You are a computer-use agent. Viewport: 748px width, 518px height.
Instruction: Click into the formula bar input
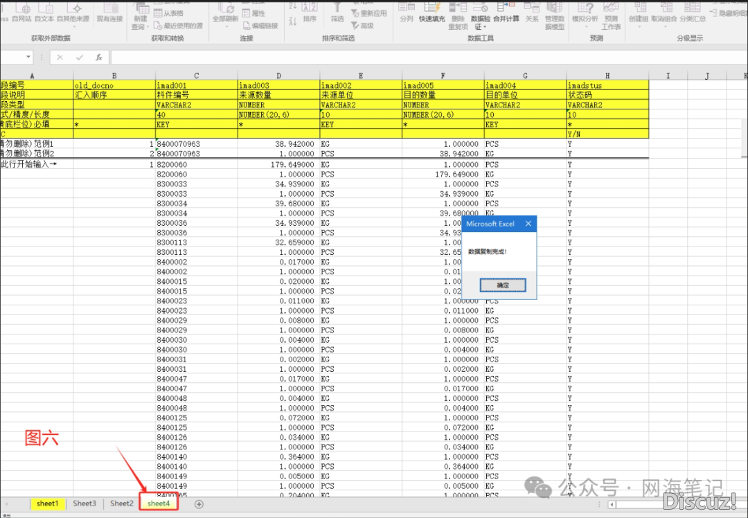coord(429,57)
